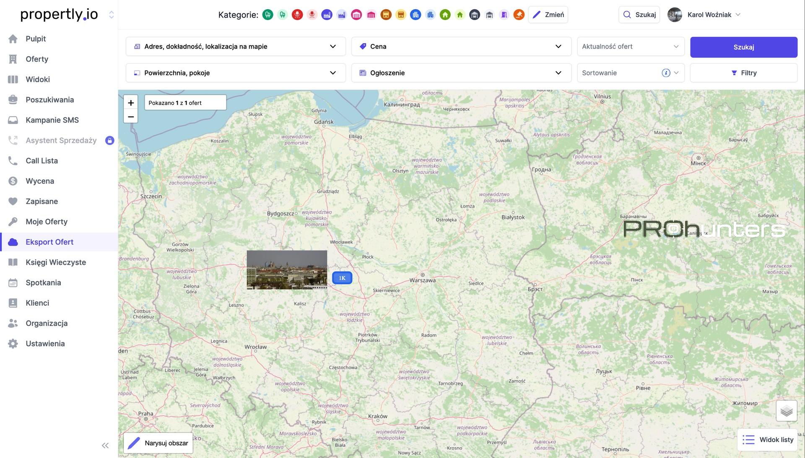Toggle the green house category icon
The width and height of the screenshot is (805, 458).
(x=445, y=15)
